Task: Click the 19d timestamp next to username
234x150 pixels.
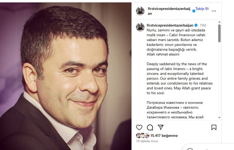Action: pos(203,25)
